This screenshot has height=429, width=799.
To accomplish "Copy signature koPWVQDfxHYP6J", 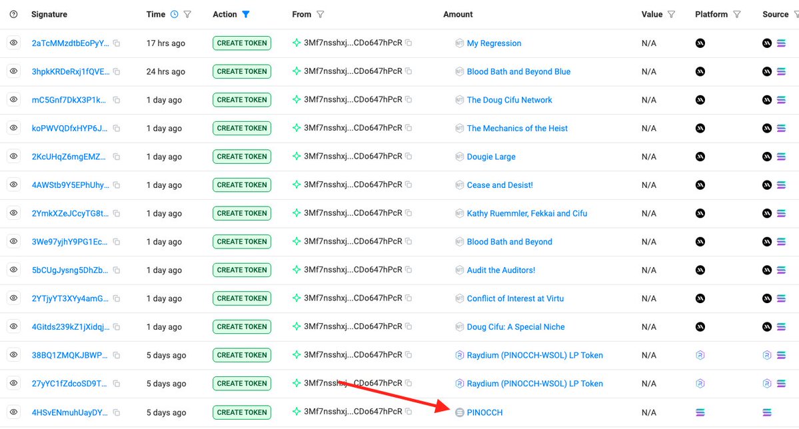I will [x=117, y=129].
